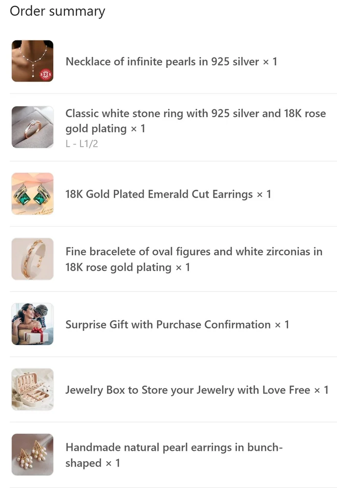
Task: Click the "× 1" quantity beside the necklace
Action: point(270,61)
